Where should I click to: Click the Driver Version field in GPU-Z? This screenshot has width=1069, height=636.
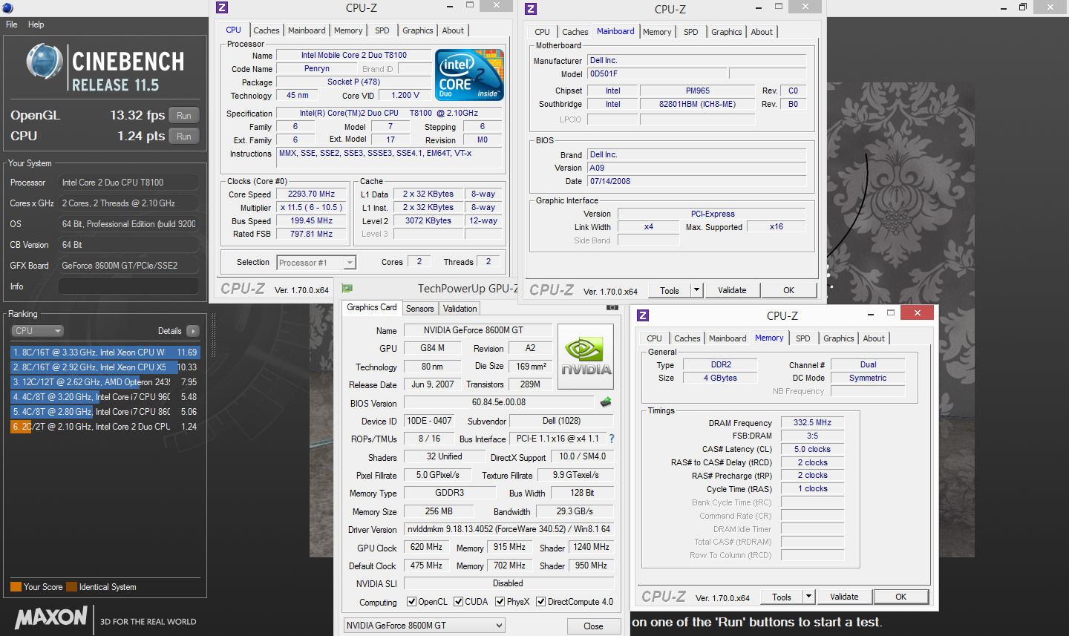pos(509,529)
